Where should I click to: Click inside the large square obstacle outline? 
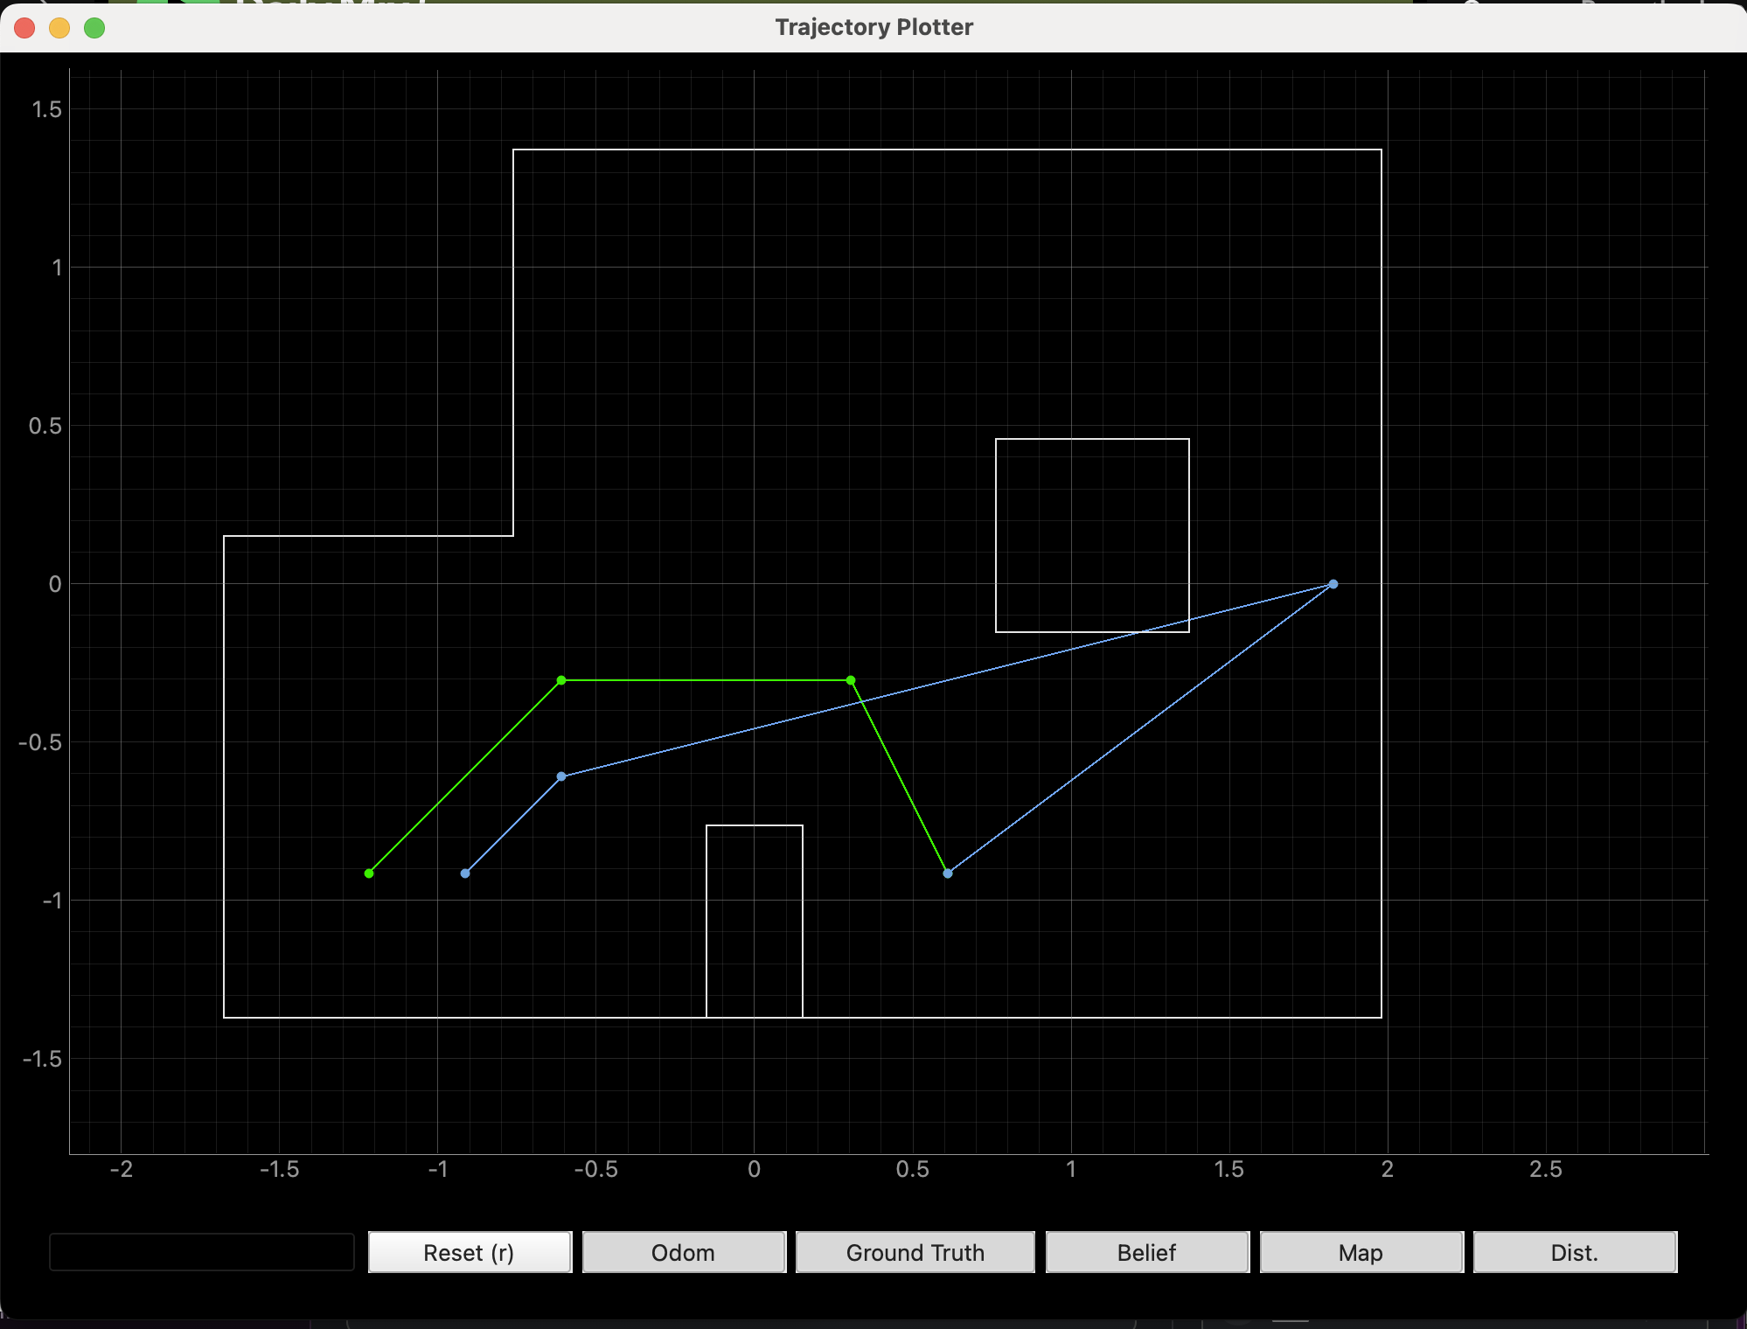[x=1092, y=535]
